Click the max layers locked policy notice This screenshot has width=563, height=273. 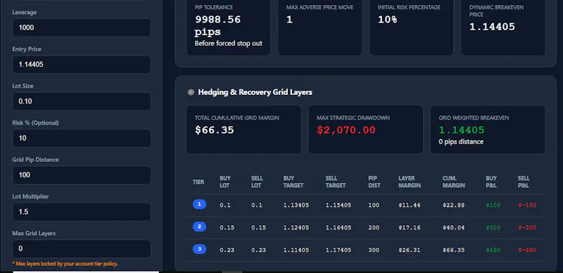point(65,264)
